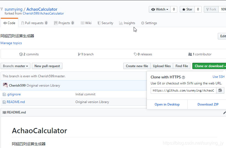Open the commits history icon
Image resolution: width=226 pixels, height=148 pixels.
(21, 54)
